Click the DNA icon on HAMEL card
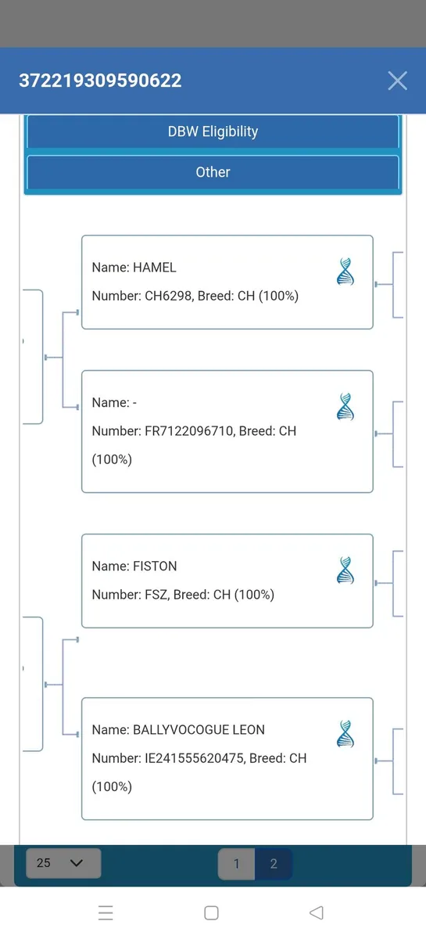 click(345, 271)
